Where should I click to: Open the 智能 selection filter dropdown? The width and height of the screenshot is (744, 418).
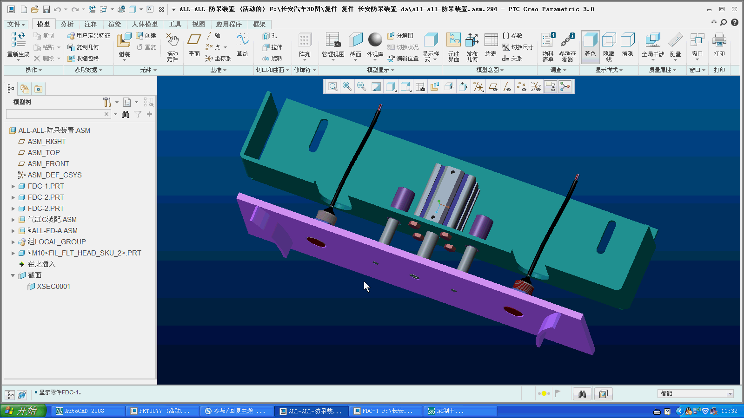(x=730, y=393)
